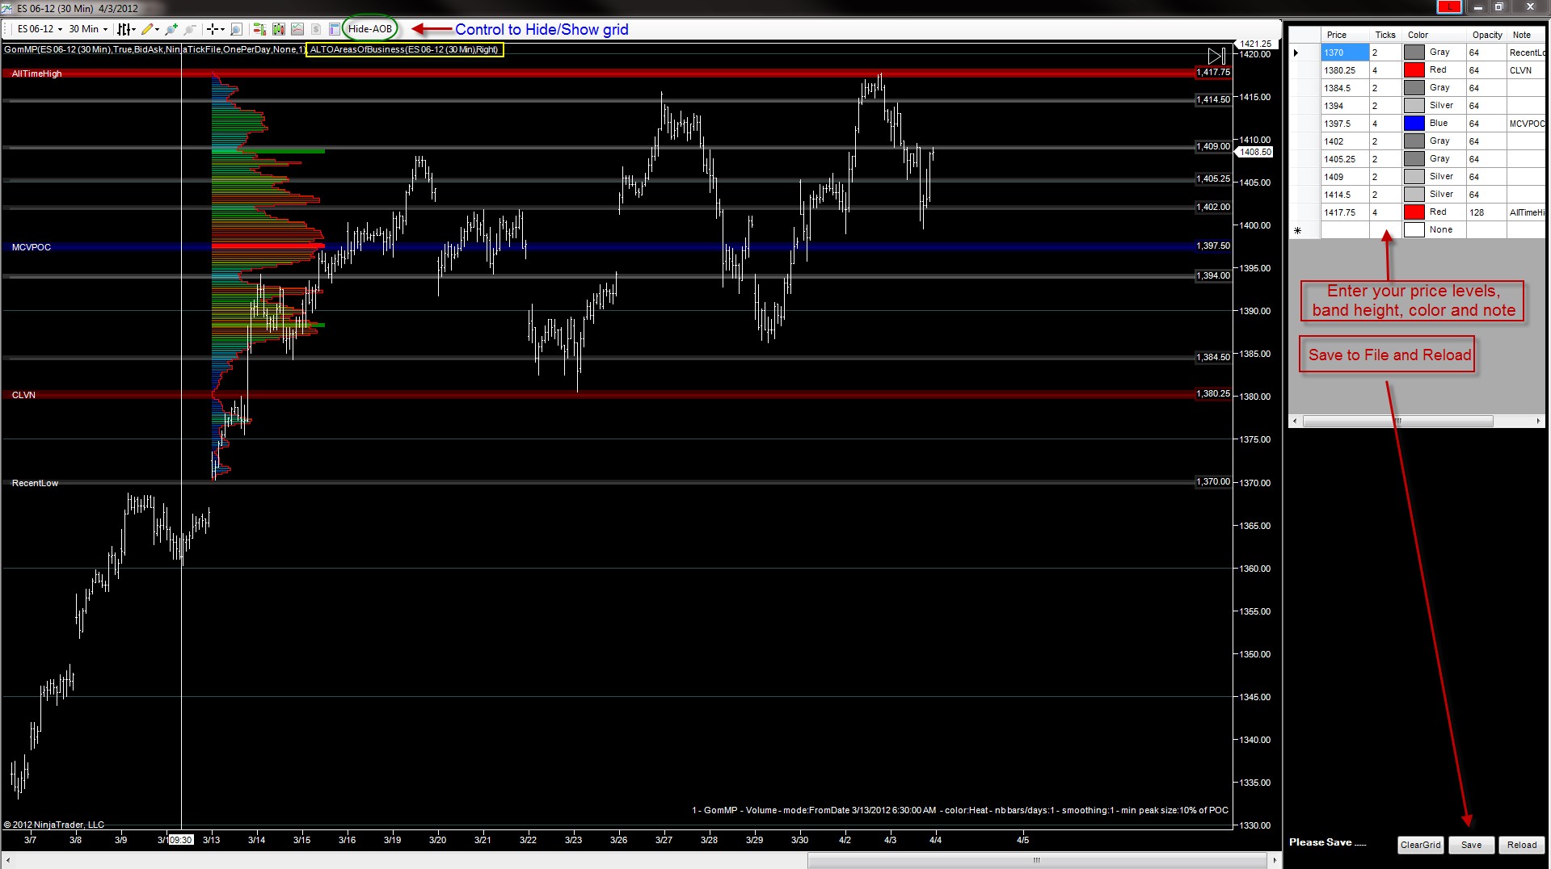Click the grid's horizontal scrollbar thumb
Screen dimensions: 1551x869
click(x=1397, y=421)
